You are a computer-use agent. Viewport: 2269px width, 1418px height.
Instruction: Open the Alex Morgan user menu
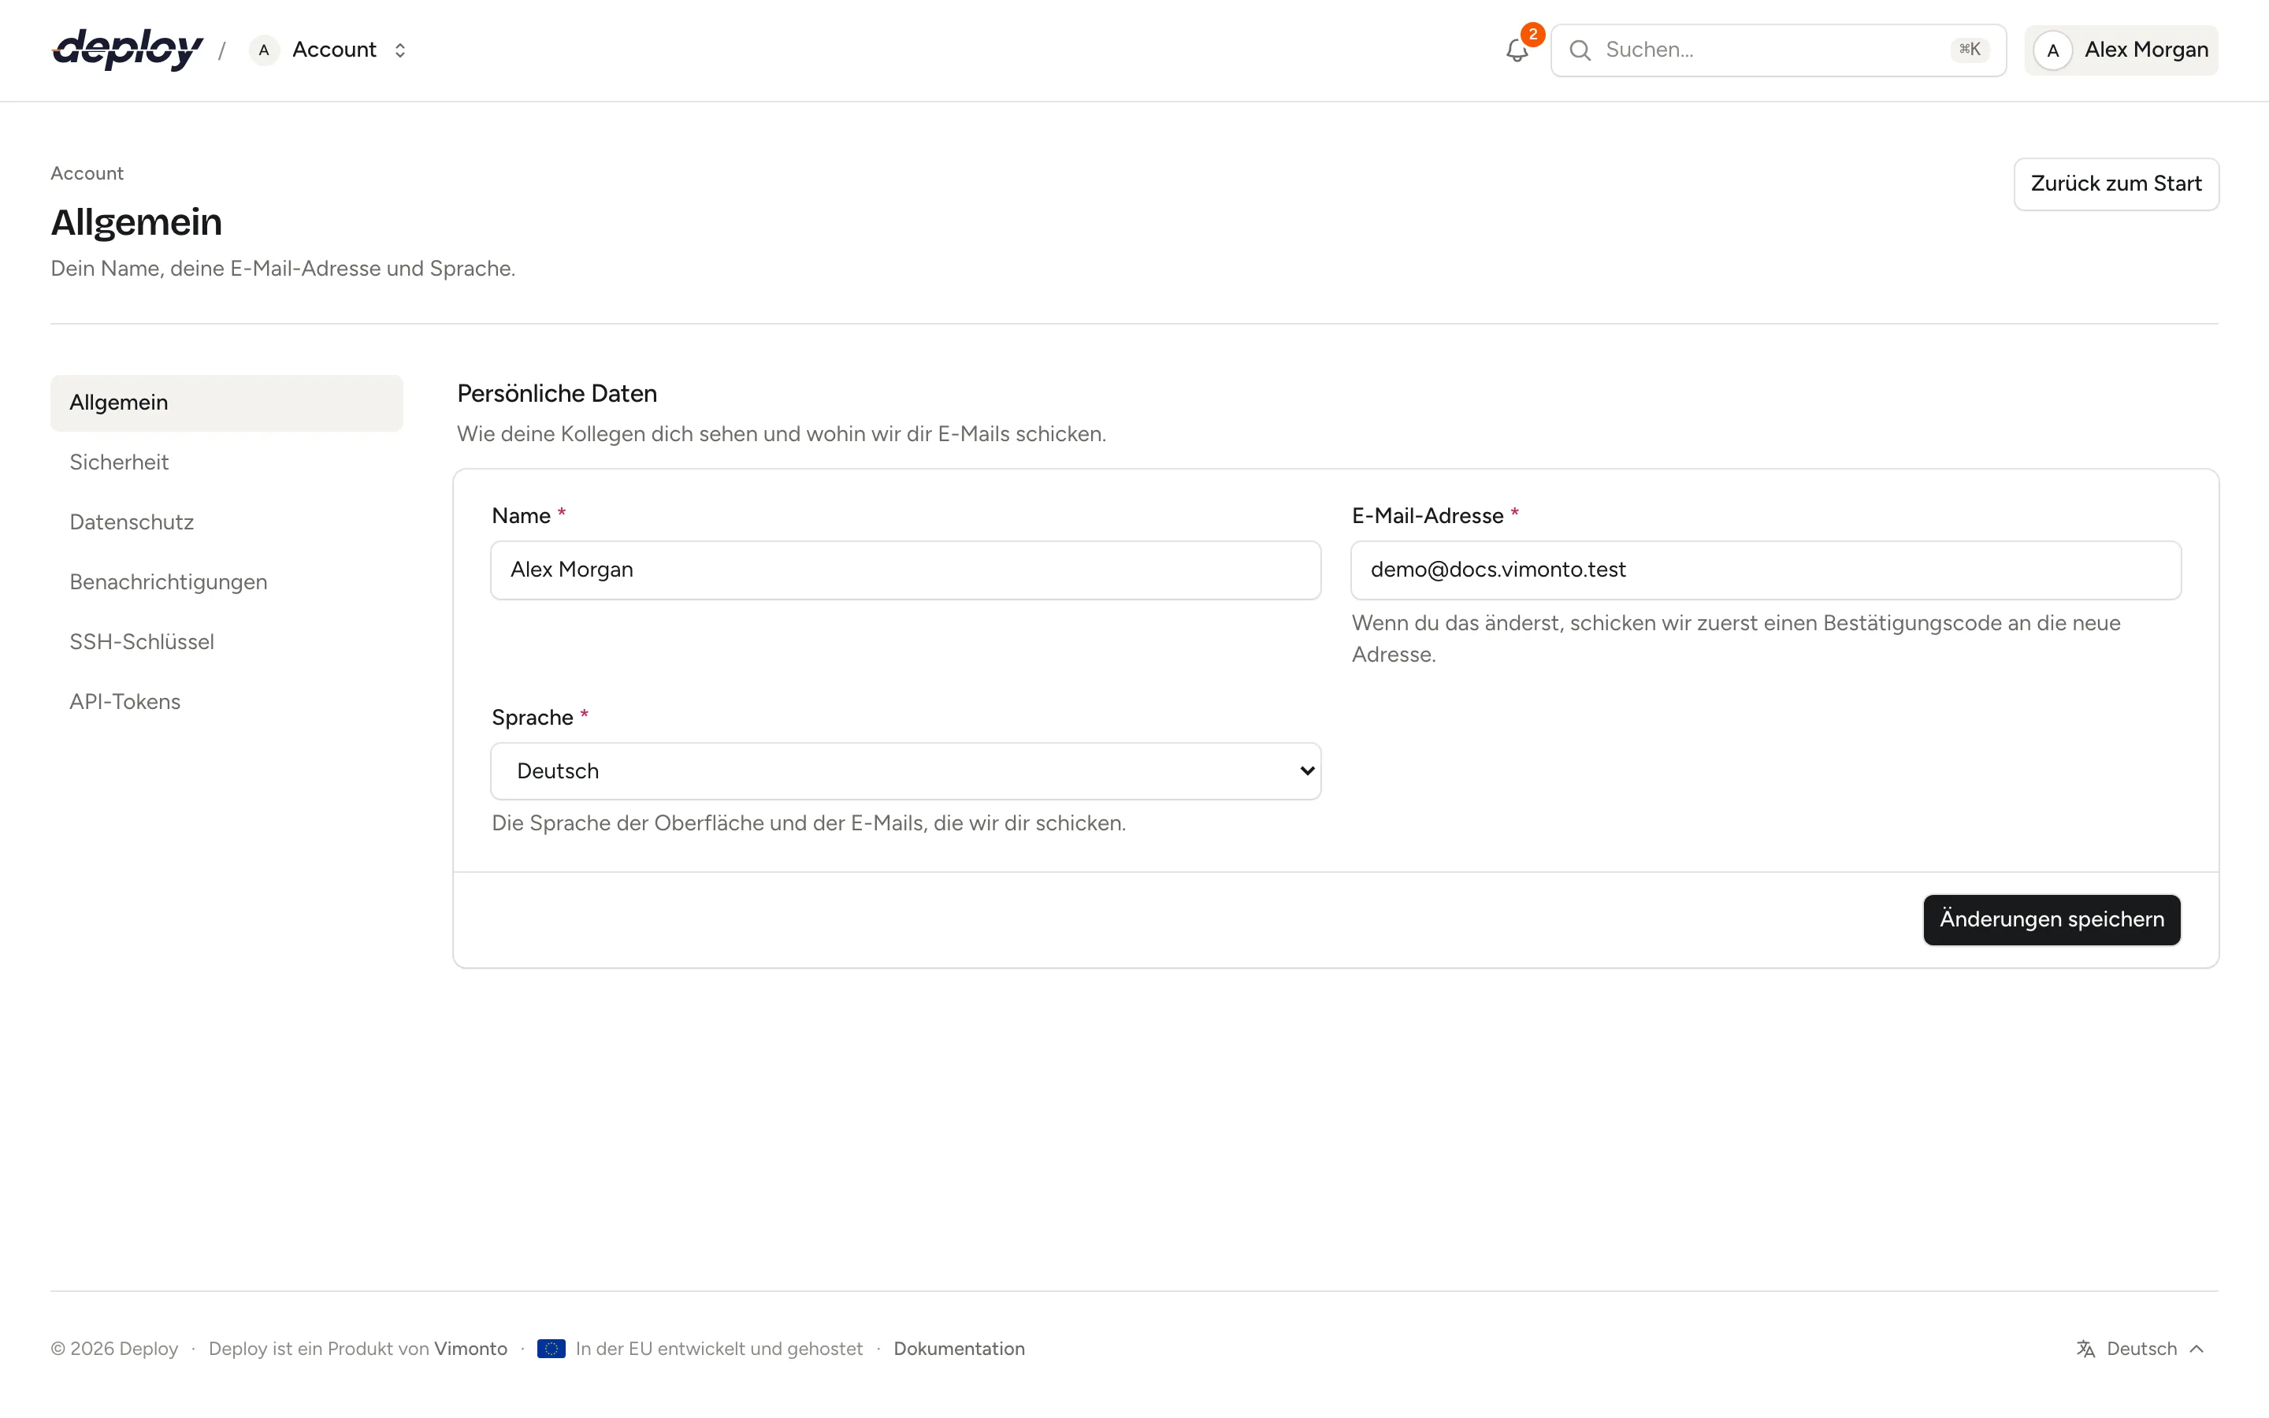coord(2121,50)
